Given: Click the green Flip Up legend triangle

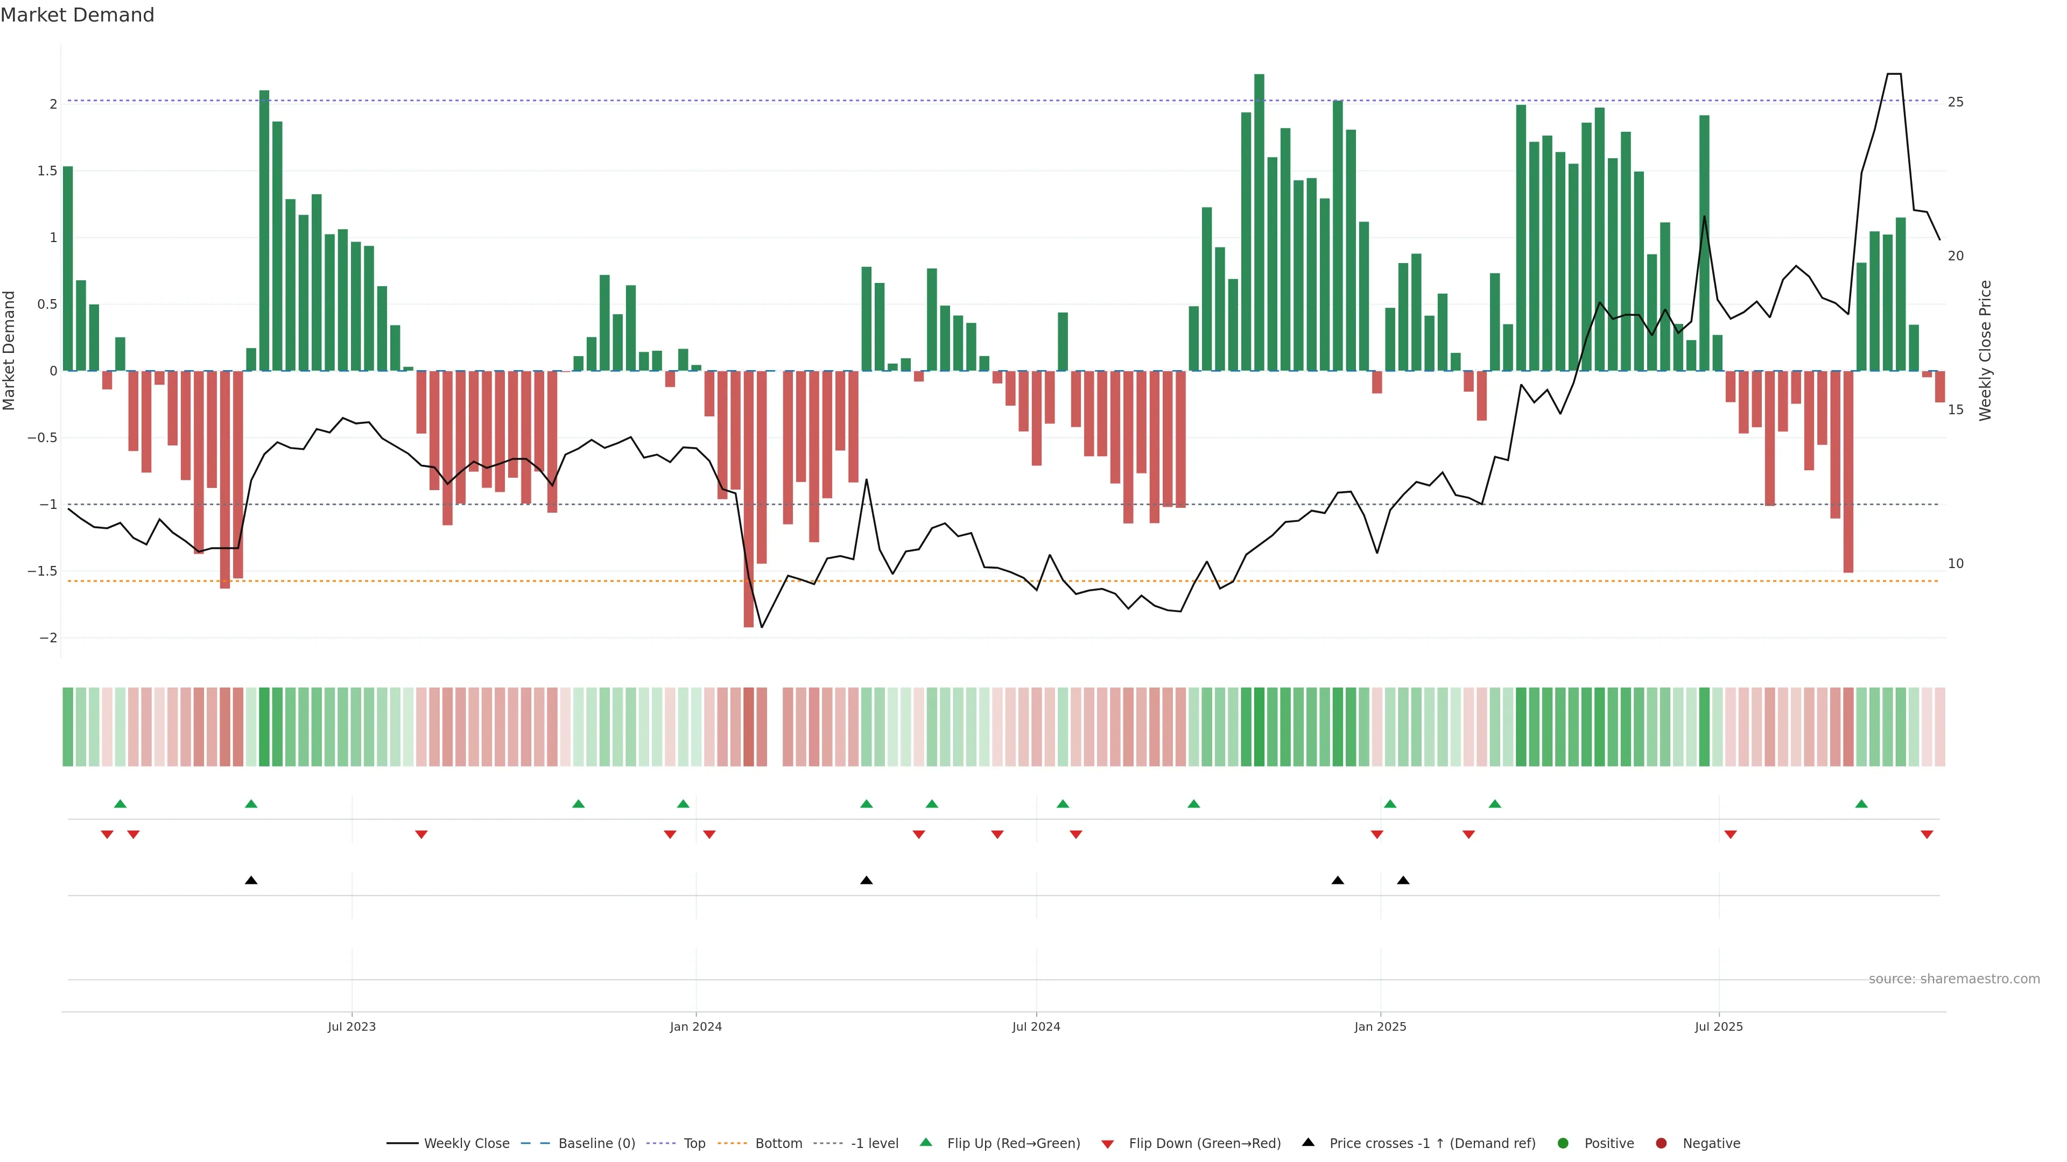Looking at the screenshot, I should coord(926,1142).
